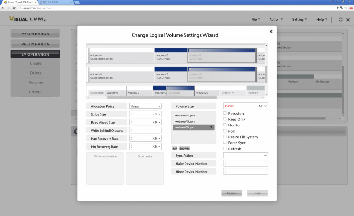Open the Setting menu
Screen dimensions: 354x216
pos(299,19)
